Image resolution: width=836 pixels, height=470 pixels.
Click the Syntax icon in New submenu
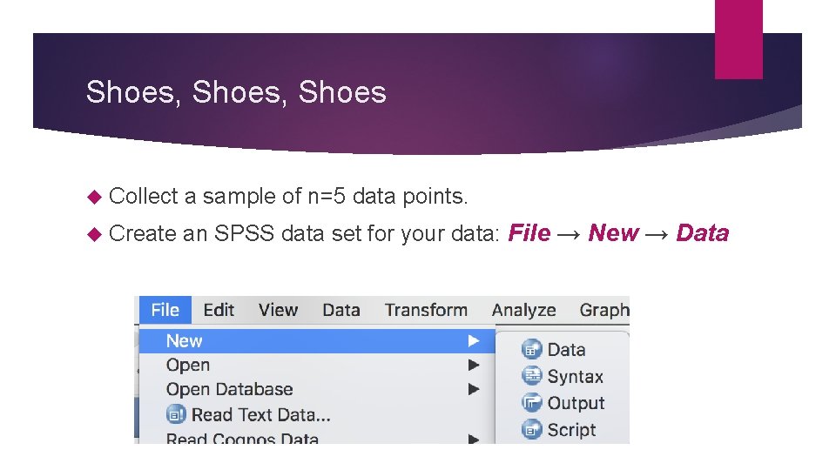[x=531, y=376]
